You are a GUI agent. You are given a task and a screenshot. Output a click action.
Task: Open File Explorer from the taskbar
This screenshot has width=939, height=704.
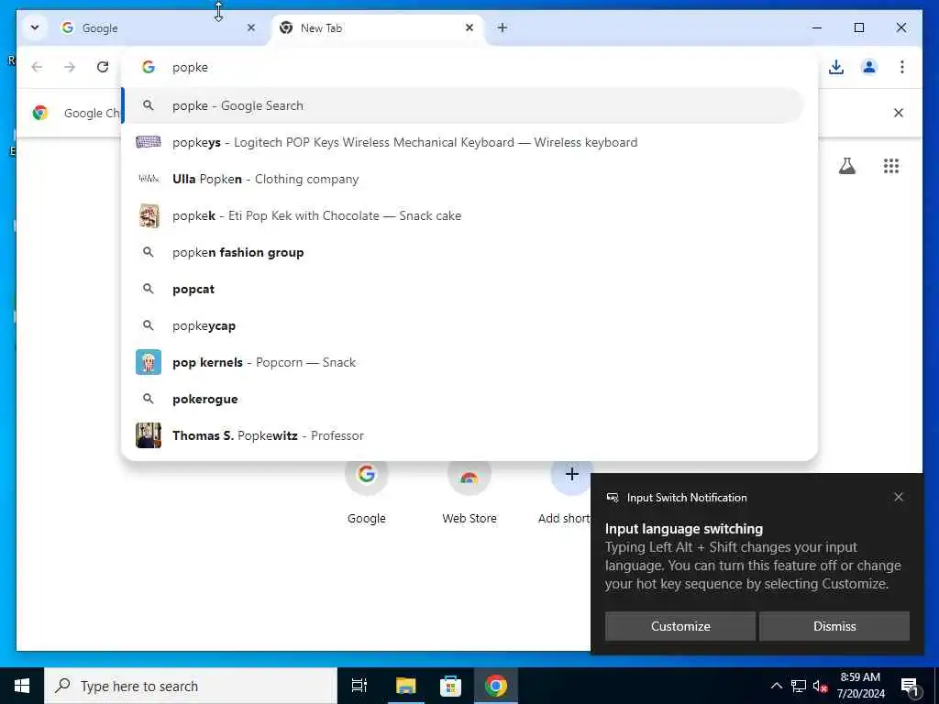[405, 686]
